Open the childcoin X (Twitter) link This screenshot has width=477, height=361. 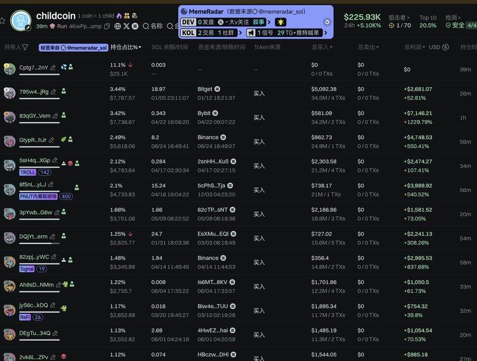(x=126, y=26)
